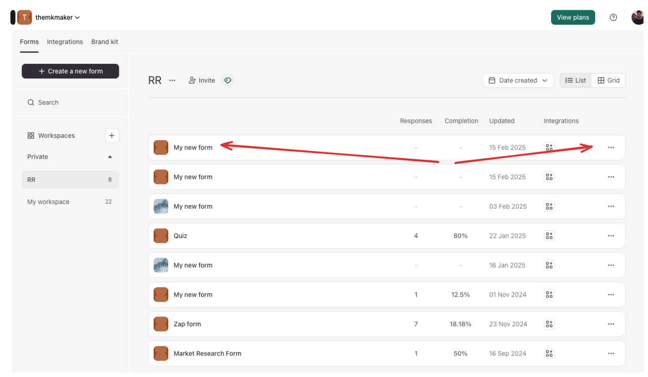The width and height of the screenshot is (648, 377).
Task: Click the add workspace plus icon
Action: (112, 136)
